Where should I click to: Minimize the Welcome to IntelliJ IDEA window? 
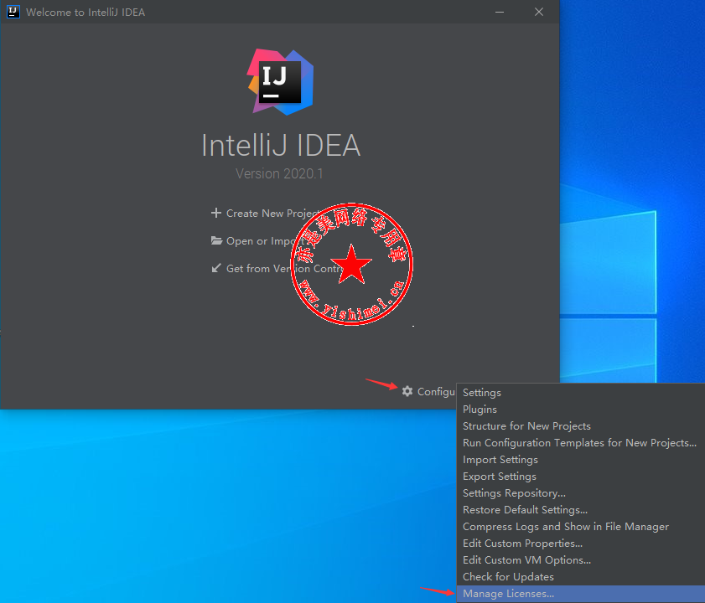pyautogui.click(x=500, y=12)
